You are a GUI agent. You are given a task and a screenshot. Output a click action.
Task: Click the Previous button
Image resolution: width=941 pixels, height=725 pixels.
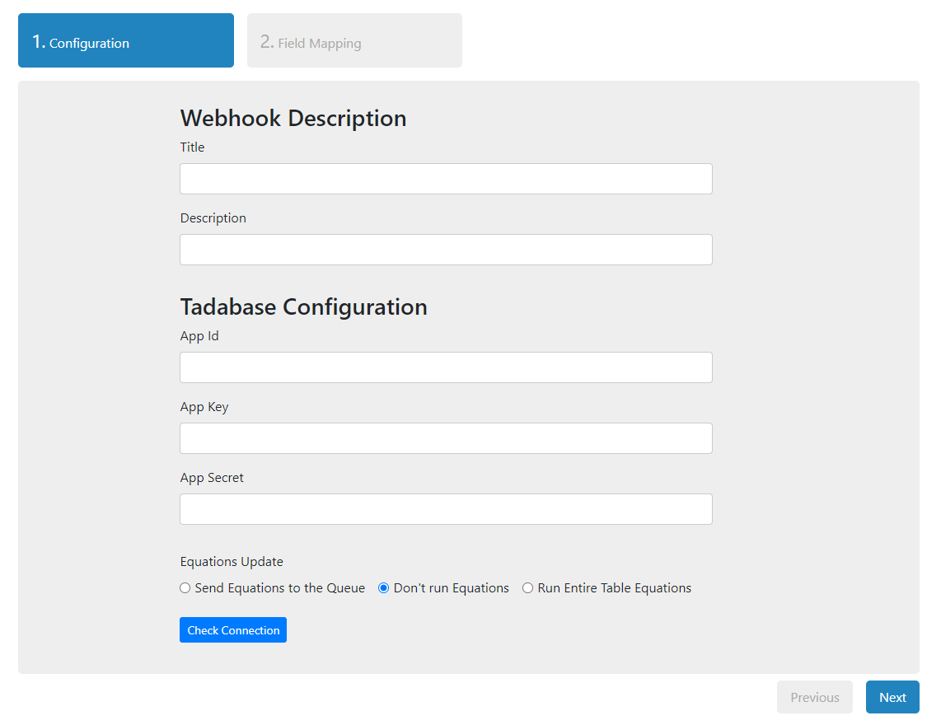pyautogui.click(x=814, y=697)
